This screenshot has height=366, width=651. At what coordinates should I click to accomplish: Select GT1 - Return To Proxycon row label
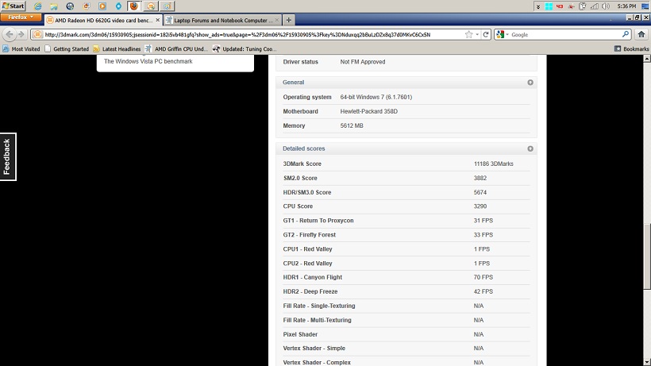(x=318, y=221)
